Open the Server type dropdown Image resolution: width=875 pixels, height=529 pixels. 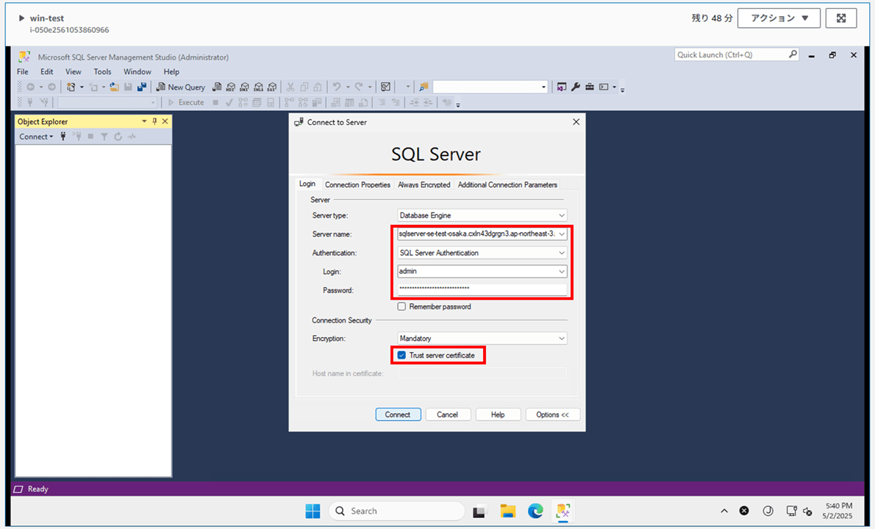coord(561,215)
